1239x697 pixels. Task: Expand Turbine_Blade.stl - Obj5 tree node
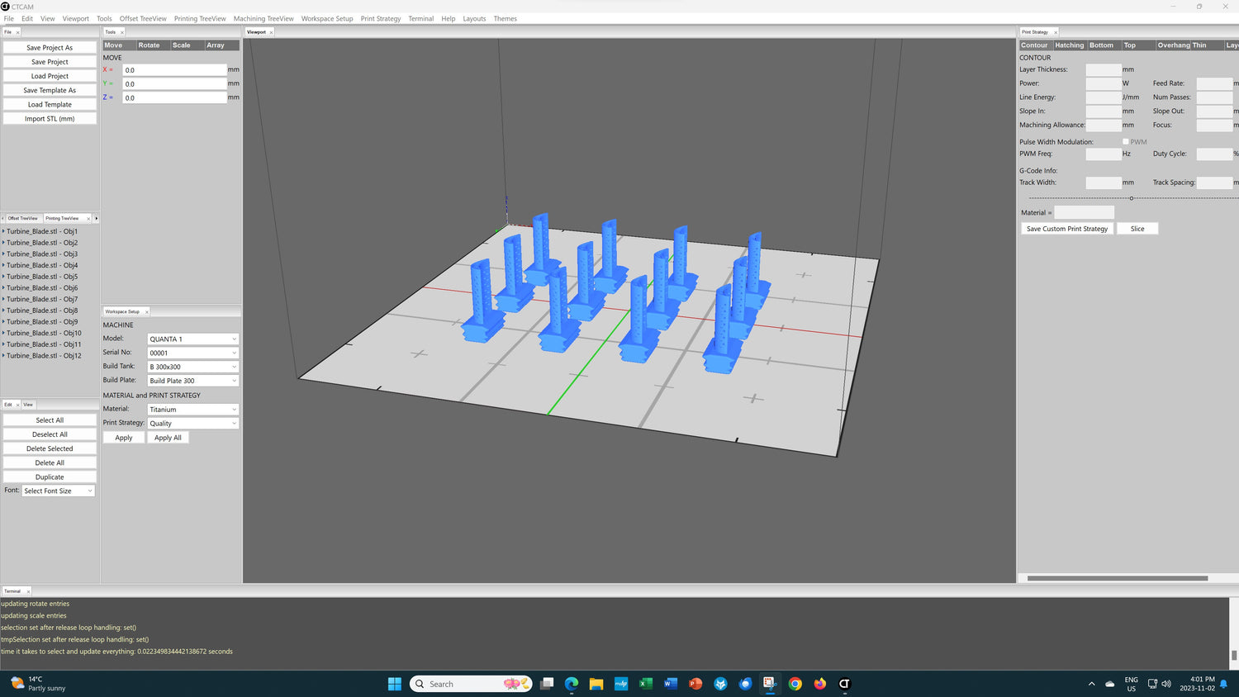[3, 277]
